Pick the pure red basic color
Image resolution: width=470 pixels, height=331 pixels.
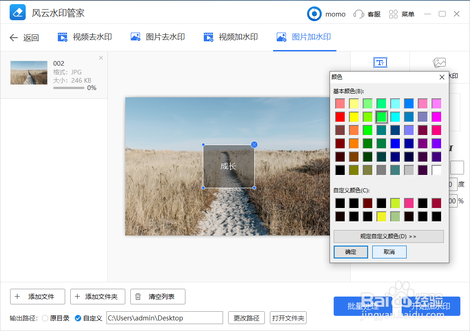coord(340,117)
